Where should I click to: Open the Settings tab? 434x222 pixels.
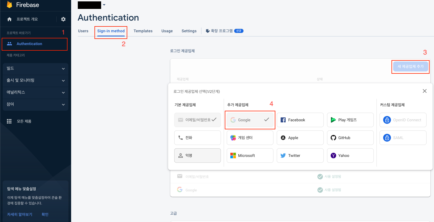(x=189, y=31)
